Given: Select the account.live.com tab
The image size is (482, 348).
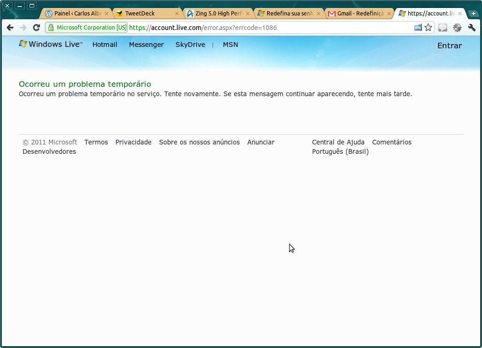Looking at the screenshot, I should (429, 14).
